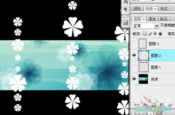Open the 正常 blend mode dropdown
Viewport: 175px width, 115px height.
click(145, 26)
